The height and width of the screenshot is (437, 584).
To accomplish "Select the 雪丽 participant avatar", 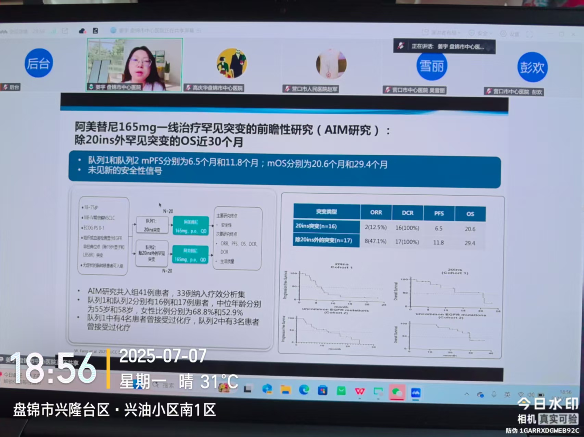I will (x=431, y=66).
